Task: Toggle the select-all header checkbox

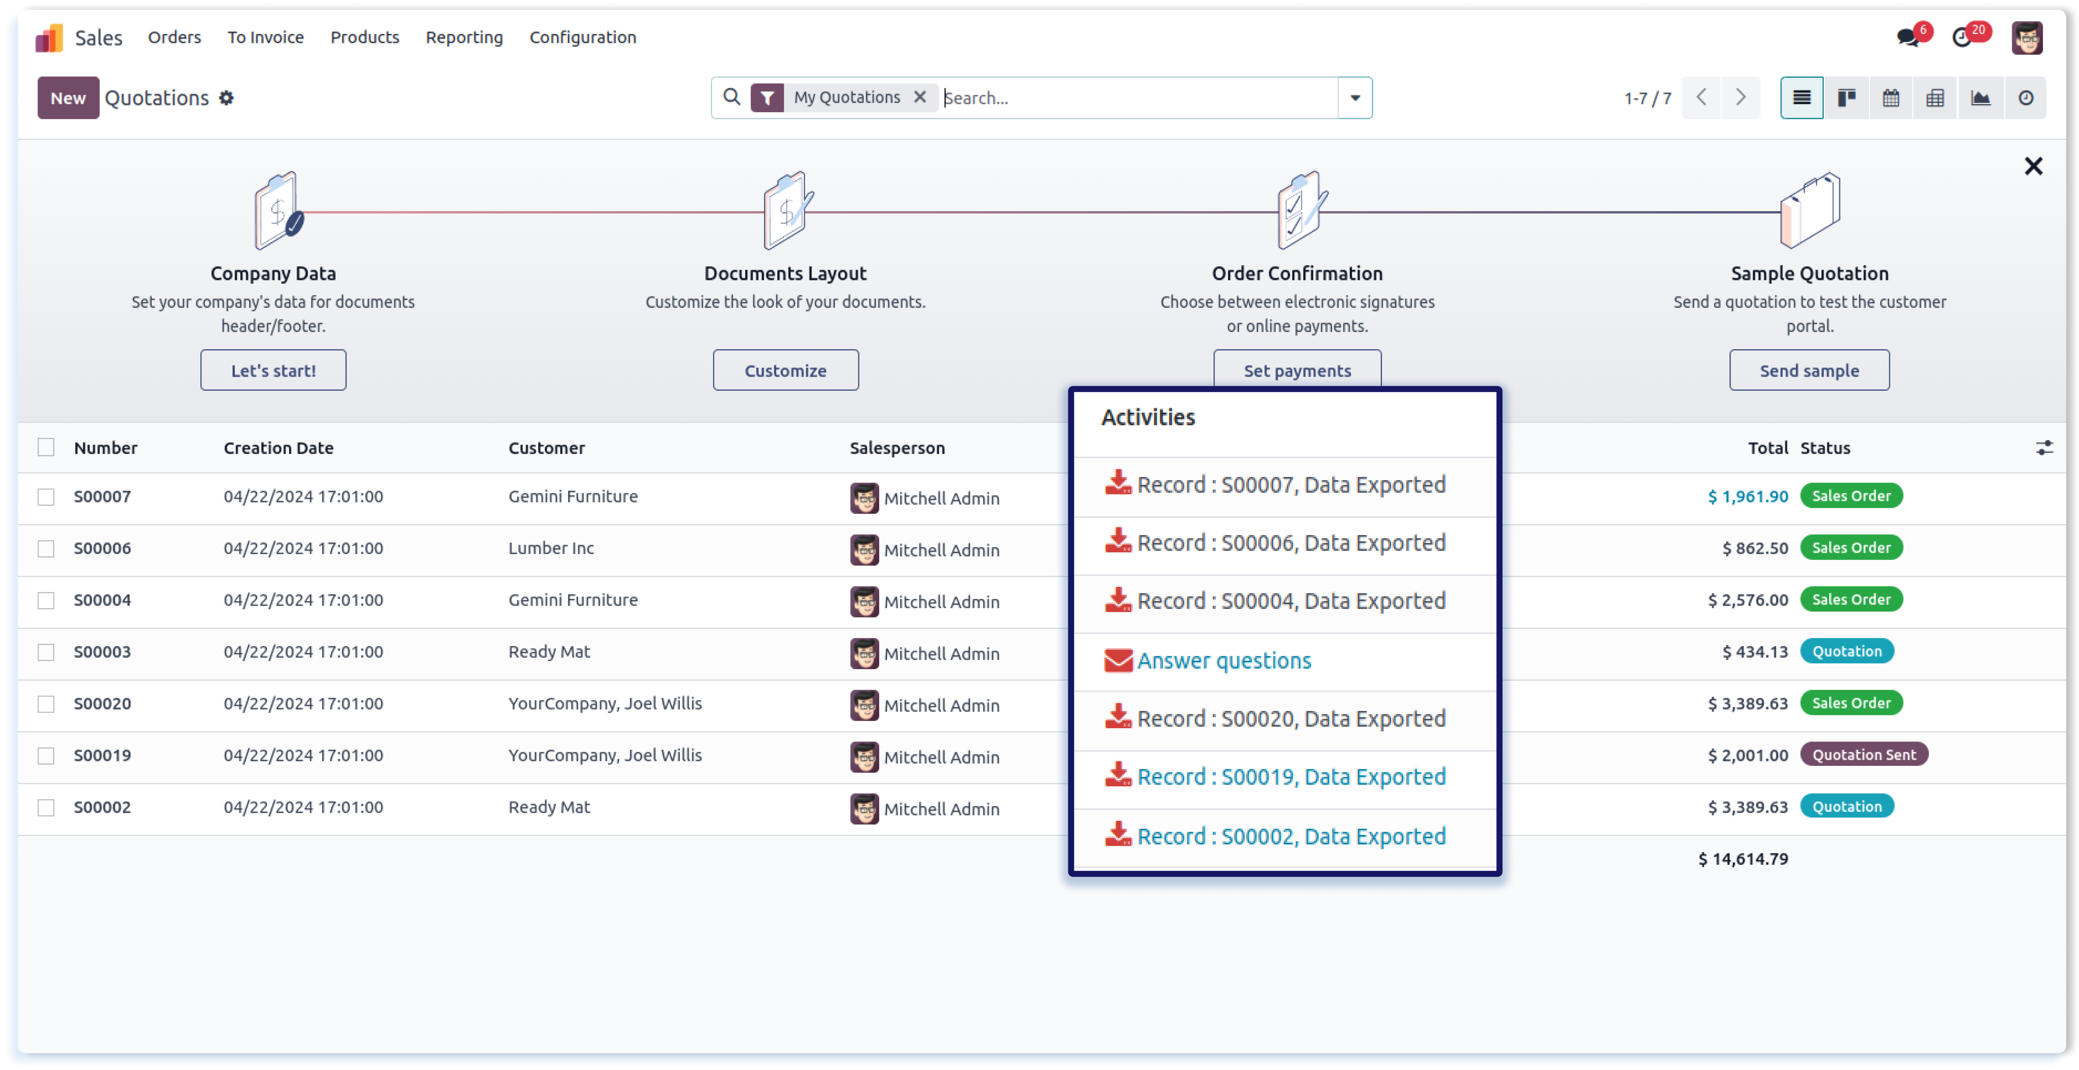Action: tap(46, 448)
